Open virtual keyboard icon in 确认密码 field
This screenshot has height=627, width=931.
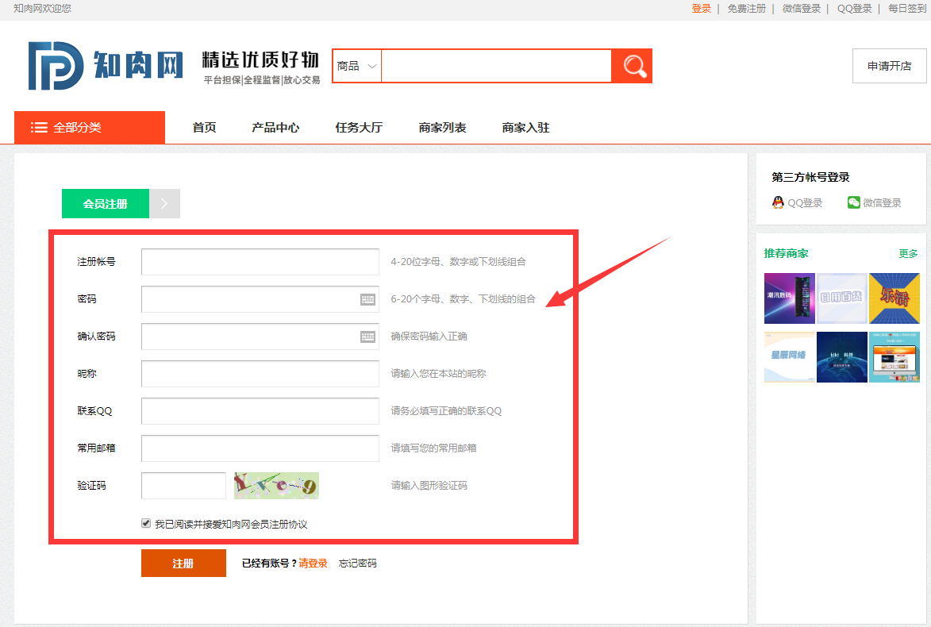[x=367, y=337]
